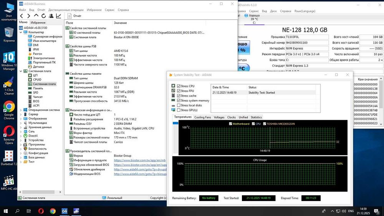Image resolution: width=384 pixels, height=216 pixels.
Task: Click the Up level arrow in AIDA64 toolbar
Action: 36,16
